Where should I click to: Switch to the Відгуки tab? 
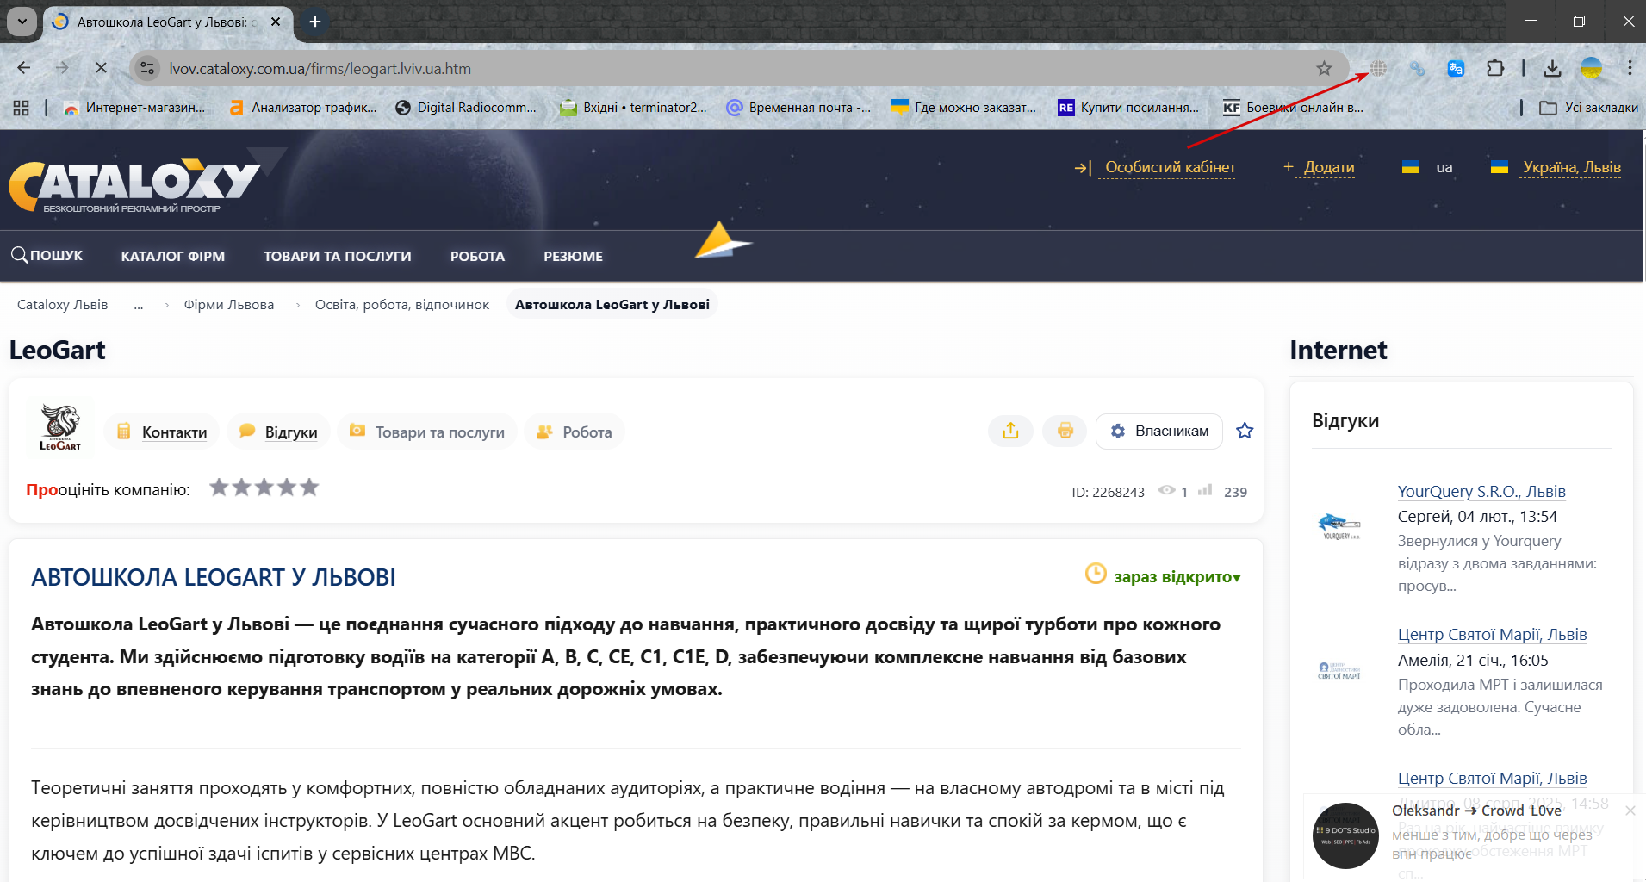(x=278, y=432)
